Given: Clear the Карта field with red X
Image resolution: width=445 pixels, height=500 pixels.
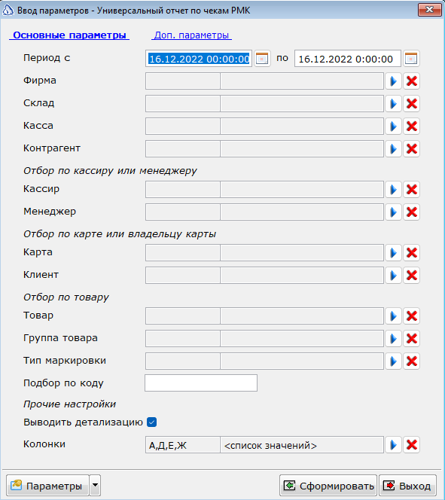Looking at the screenshot, I should click(x=412, y=253).
